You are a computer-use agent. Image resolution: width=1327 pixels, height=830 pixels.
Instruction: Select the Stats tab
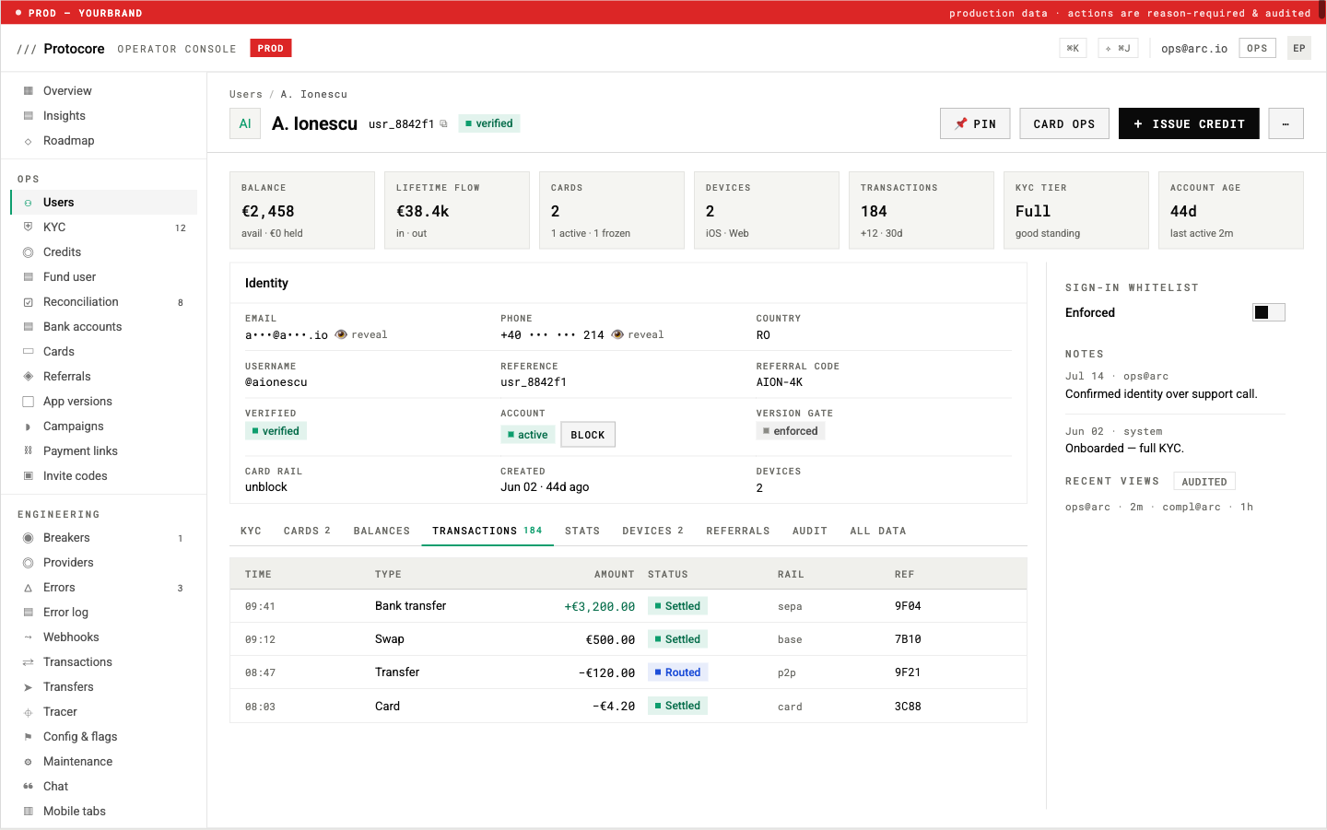click(582, 532)
